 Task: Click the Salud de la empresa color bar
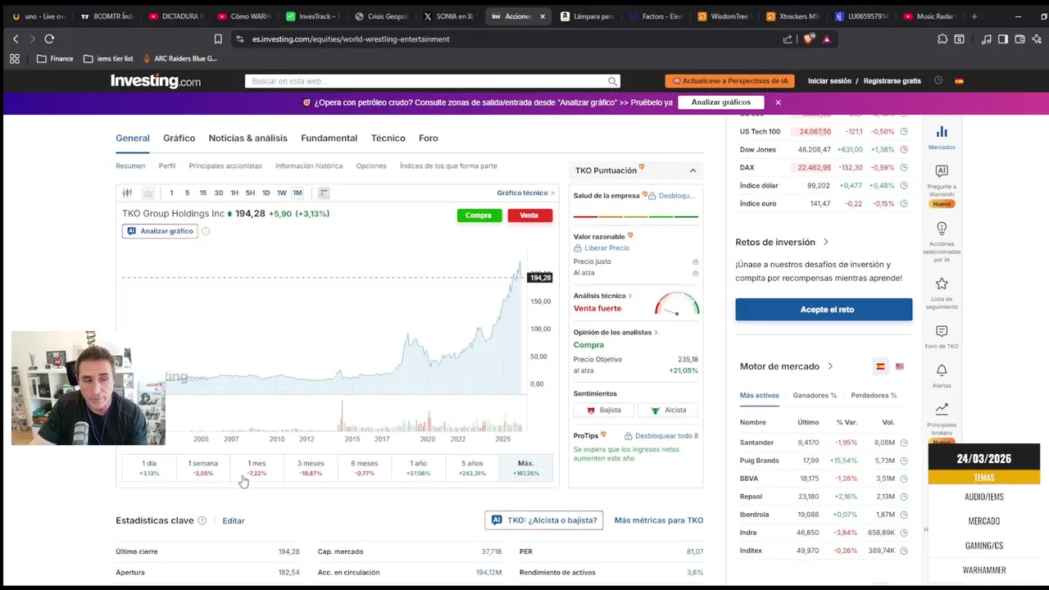pos(636,216)
